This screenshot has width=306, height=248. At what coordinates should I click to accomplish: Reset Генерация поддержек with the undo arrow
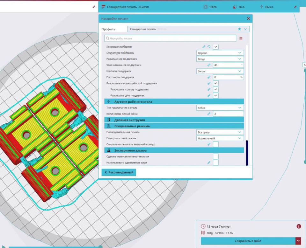tap(209, 47)
